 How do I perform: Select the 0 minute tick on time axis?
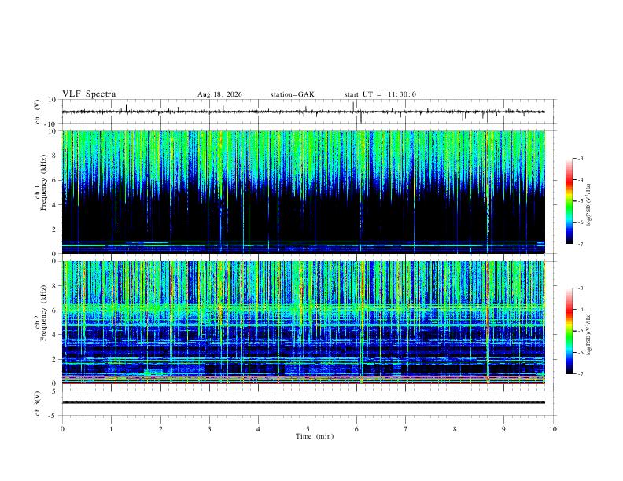tap(62, 429)
